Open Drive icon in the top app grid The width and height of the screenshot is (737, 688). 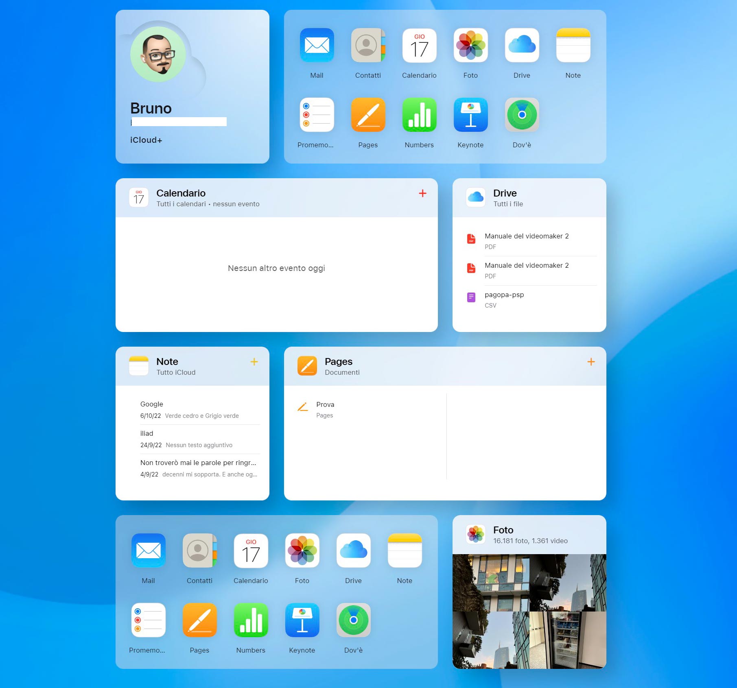522,45
